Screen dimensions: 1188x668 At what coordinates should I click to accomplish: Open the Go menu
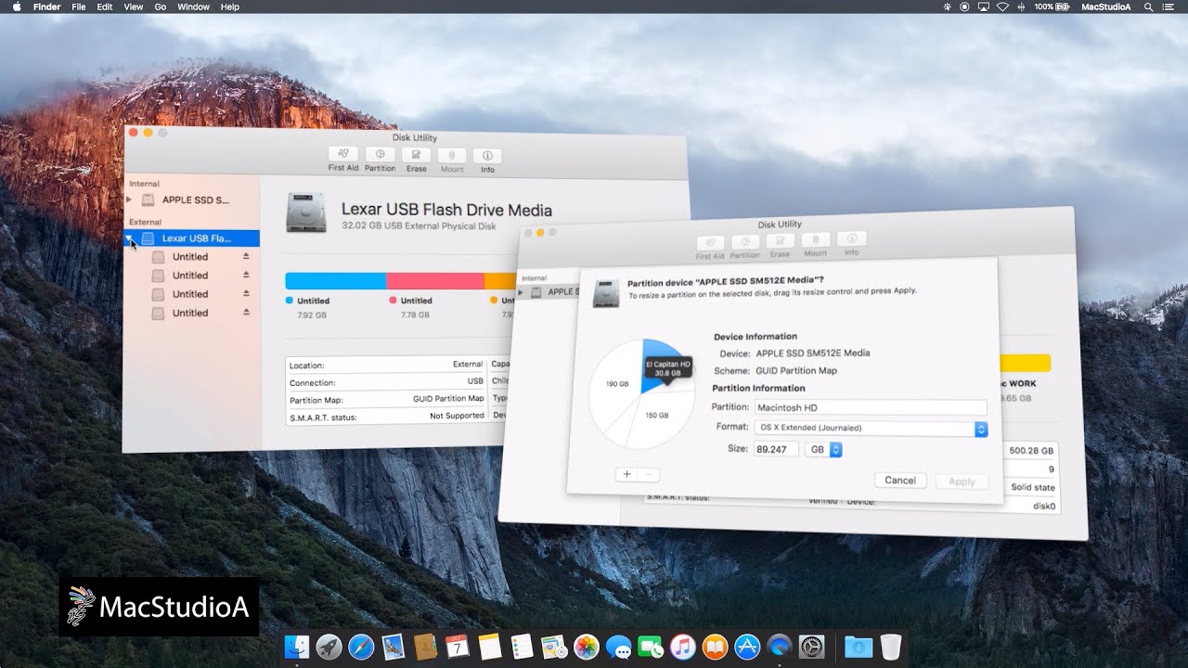click(x=161, y=6)
